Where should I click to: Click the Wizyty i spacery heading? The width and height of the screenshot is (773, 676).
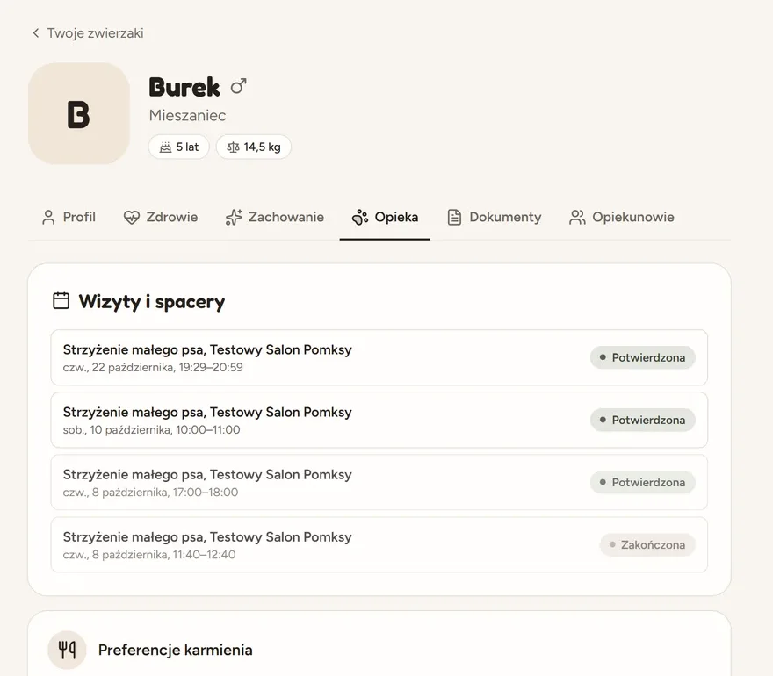click(x=151, y=301)
